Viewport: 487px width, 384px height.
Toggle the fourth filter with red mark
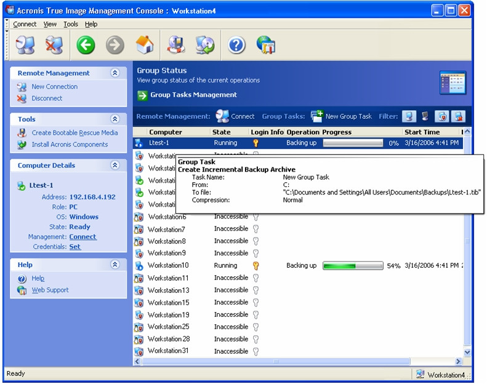click(x=459, y=116)
